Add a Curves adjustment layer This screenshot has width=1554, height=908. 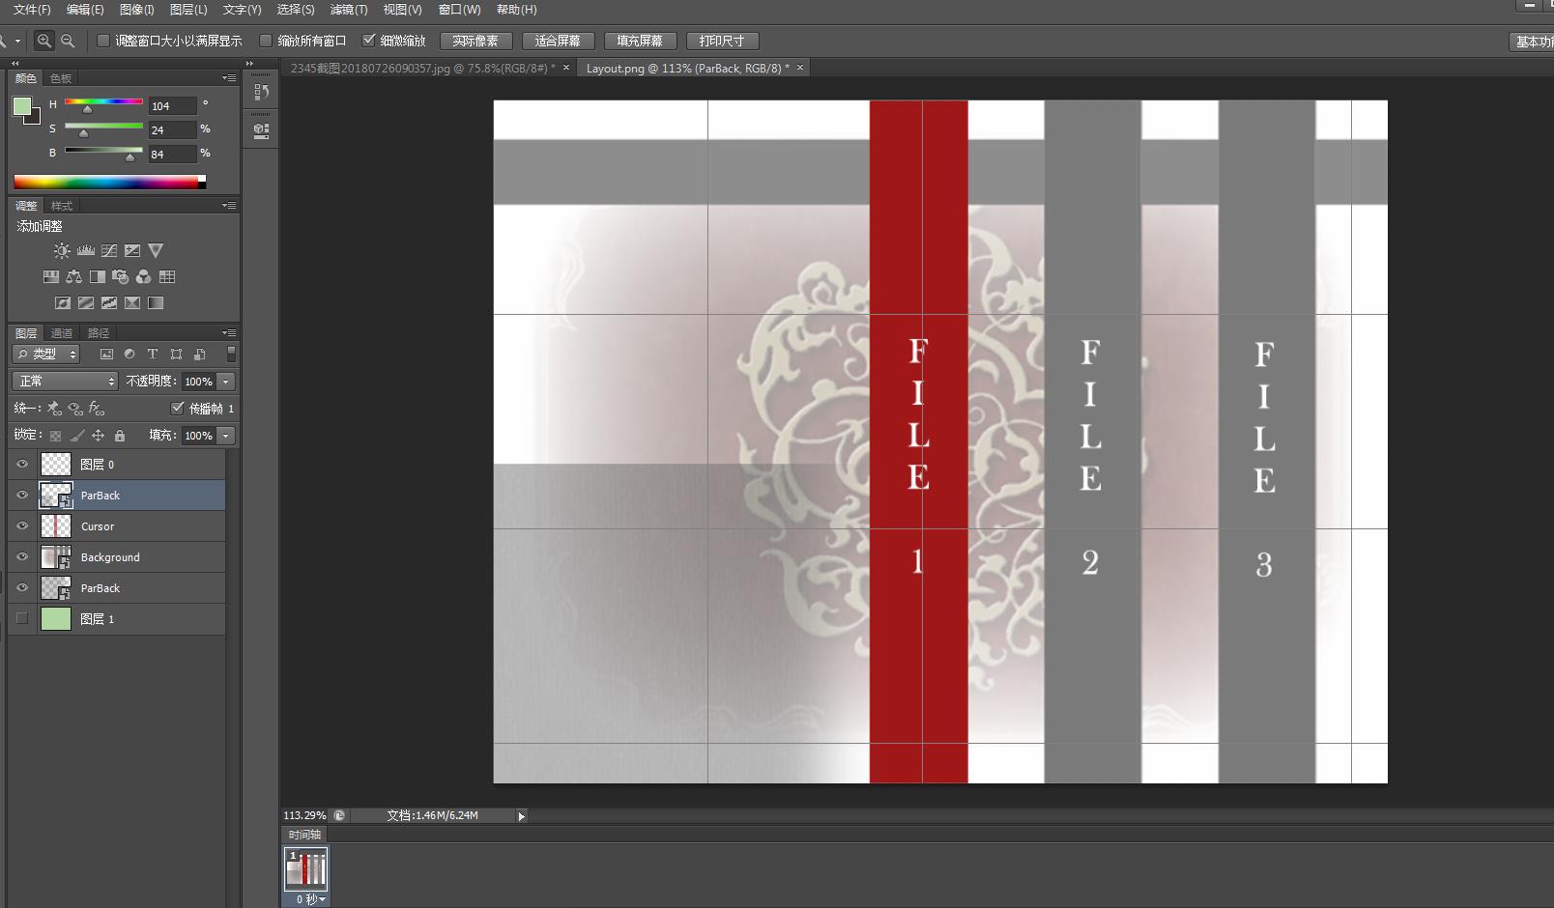109,251
